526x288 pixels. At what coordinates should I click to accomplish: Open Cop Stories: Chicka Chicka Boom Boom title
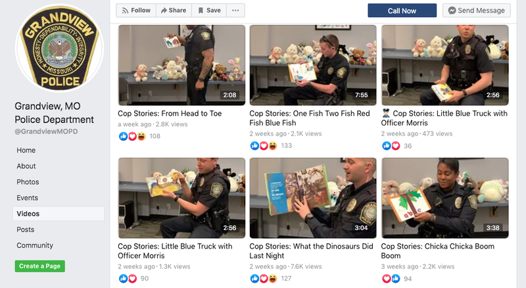(437, 251)
